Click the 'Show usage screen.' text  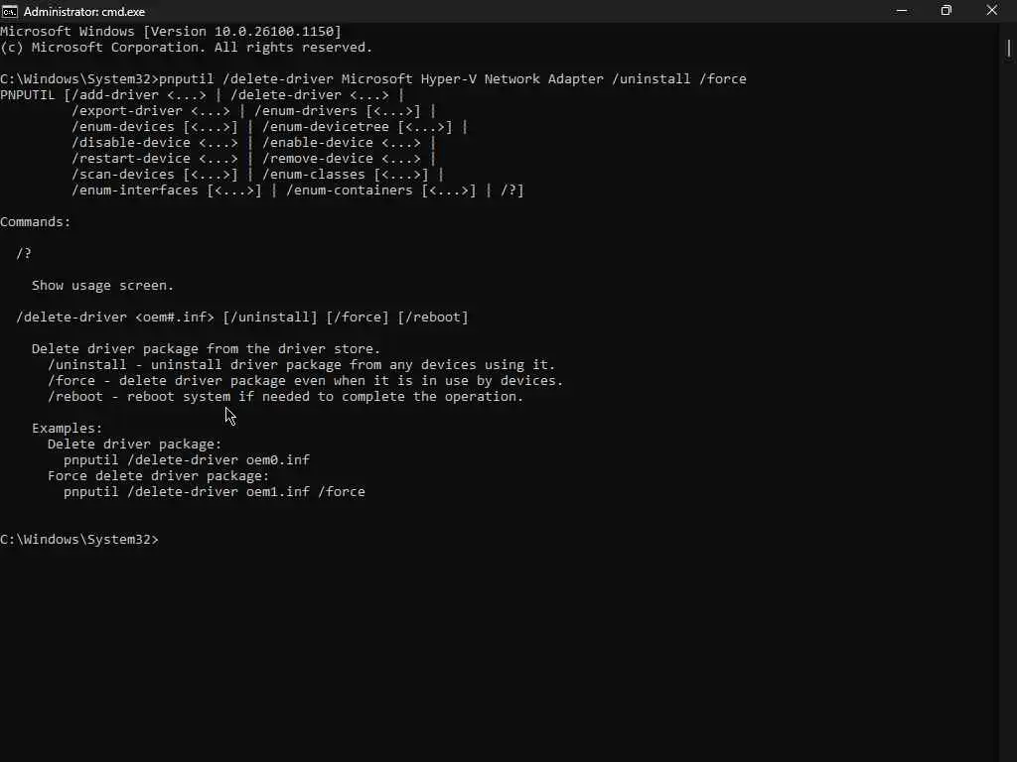pos(102,285)
